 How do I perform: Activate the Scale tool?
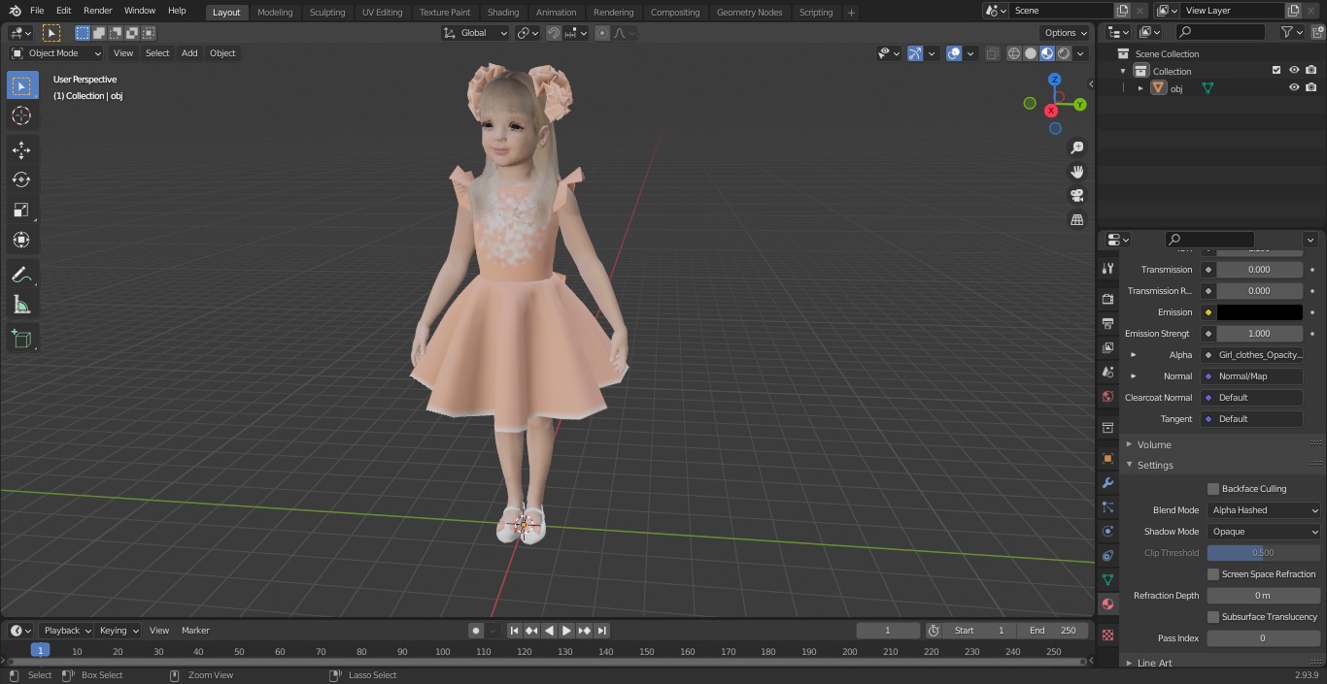pyautogui.click(x=21, y=210)
